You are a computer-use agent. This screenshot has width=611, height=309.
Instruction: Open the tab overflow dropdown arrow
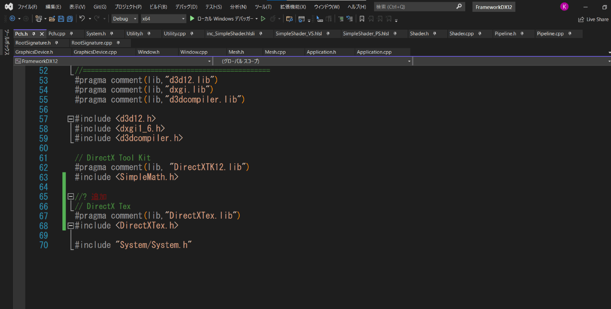[609, 52]
